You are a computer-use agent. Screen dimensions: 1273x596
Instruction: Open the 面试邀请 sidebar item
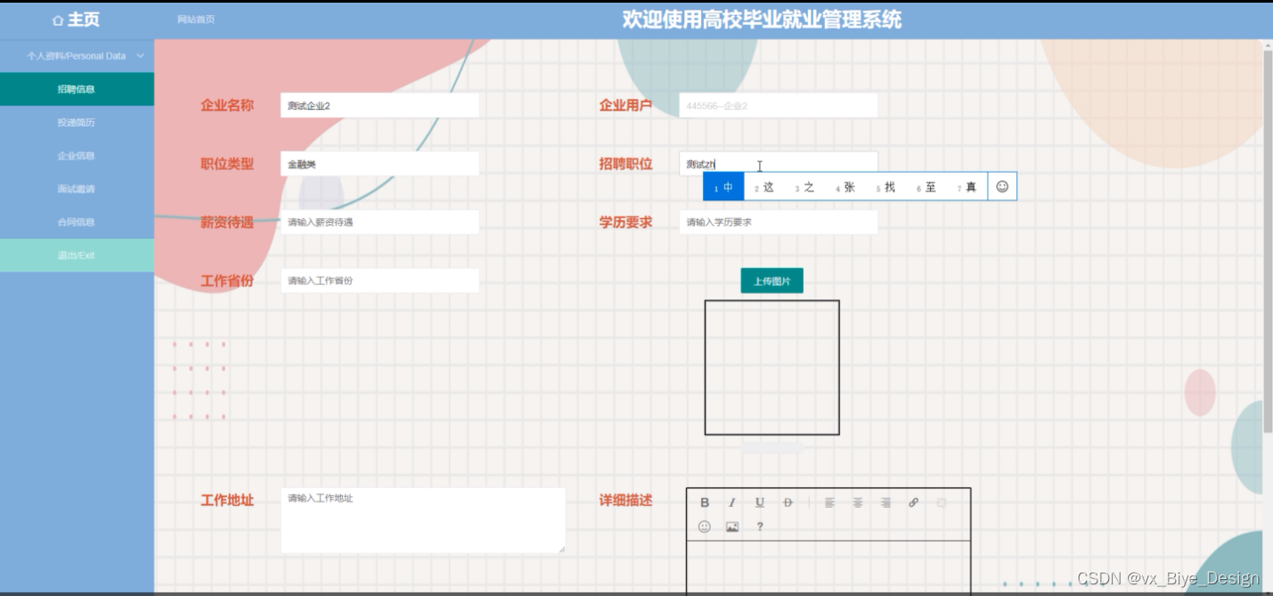pos(77,189)
